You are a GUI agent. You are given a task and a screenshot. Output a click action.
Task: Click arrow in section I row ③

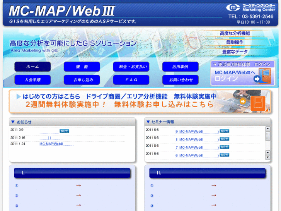coord(78,205)
